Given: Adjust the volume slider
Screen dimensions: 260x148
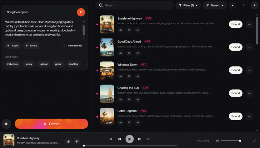Looking at the screenshot, I should click(x=231, y=141).
